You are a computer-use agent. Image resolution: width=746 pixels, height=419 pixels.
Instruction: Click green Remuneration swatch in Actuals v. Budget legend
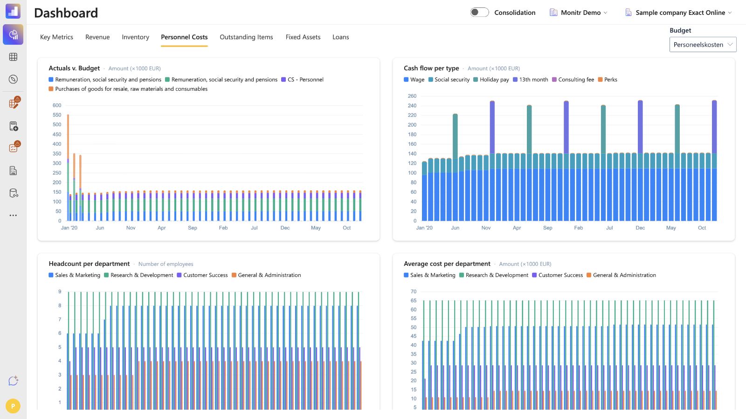tap(167, 80)
